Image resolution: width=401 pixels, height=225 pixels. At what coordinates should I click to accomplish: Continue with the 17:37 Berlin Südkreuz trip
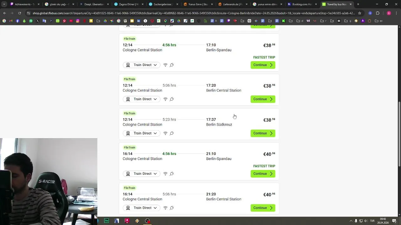pos(263,133)
